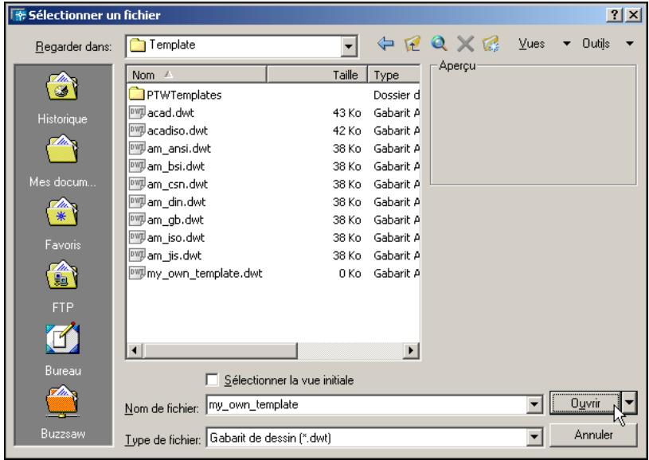
Task: Click the delete X toolbar icon
Action: point(465,44)
